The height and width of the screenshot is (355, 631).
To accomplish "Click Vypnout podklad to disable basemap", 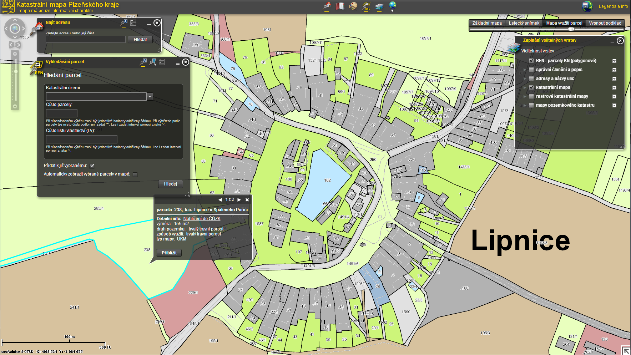I will pos(605,23).
